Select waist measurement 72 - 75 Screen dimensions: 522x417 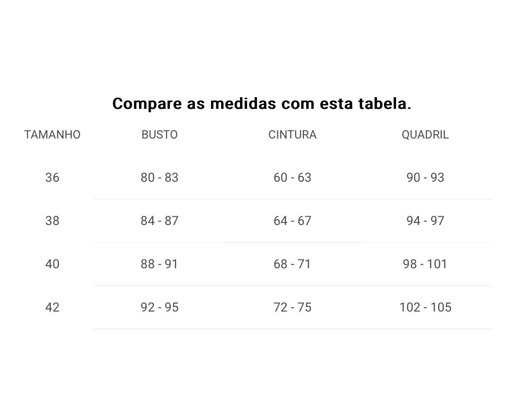pos(292,307)
